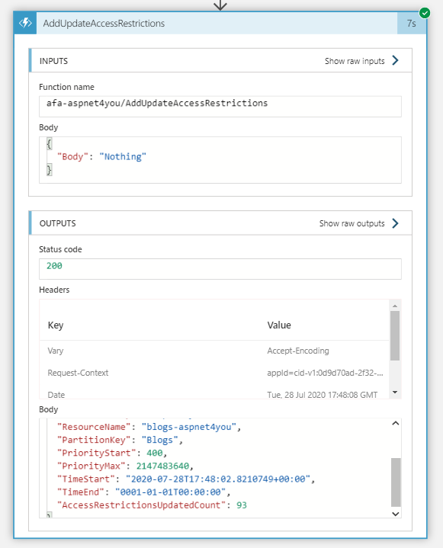Click the Vary header row

click(x=214, y=351)
